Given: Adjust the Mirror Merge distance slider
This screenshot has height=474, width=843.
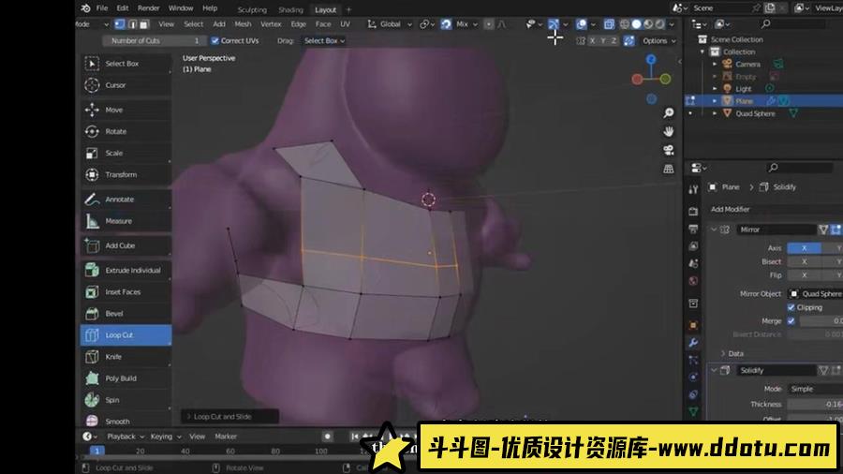Looking at the screenshot, I should [x=821, y=320].
